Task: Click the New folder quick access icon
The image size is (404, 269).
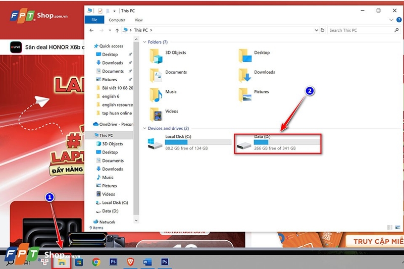Action: [x=108, y=11]
